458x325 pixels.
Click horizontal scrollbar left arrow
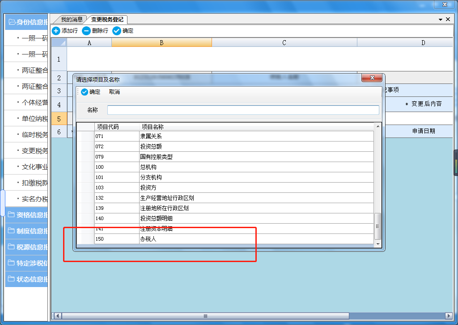coord(58,316)
